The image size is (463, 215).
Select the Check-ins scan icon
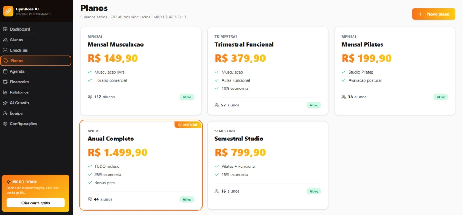(x=5, y=50)
